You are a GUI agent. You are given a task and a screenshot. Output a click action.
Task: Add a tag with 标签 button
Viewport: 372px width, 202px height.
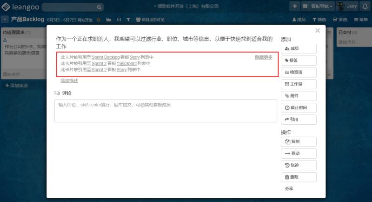[x=299, y=61]
